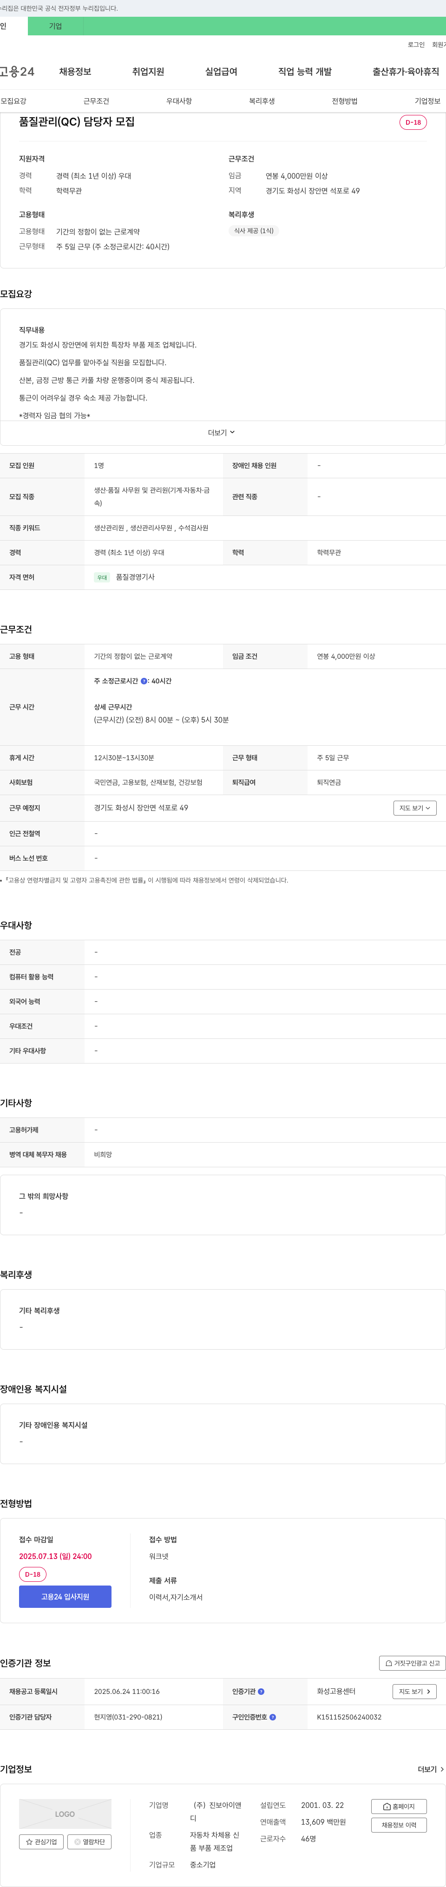Jump to 근무조건 section tab
The width and height of the screenshot is (446, 1887).
(x=97, y=101)
